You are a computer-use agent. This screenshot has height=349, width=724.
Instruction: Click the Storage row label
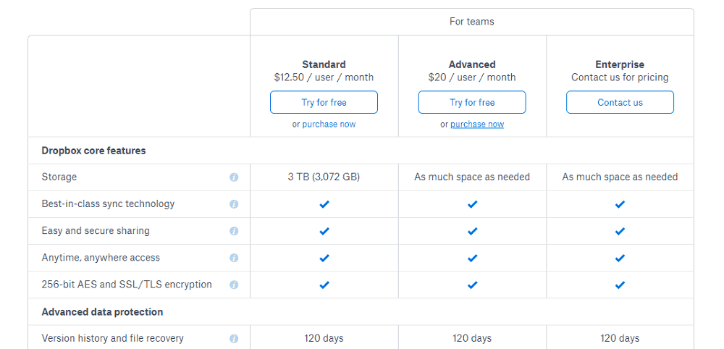point(59,177)
